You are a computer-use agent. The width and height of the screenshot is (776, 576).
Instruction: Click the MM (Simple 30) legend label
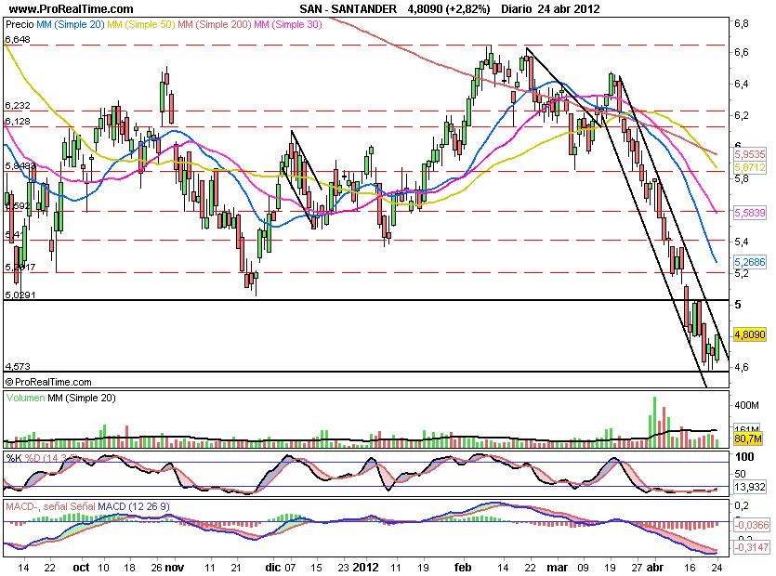pos(289,25)
